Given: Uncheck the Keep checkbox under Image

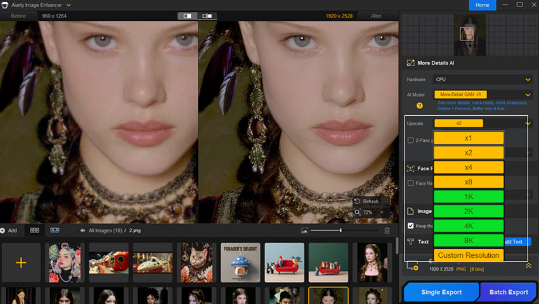Looking at the screenshot, I should point(411,225).
